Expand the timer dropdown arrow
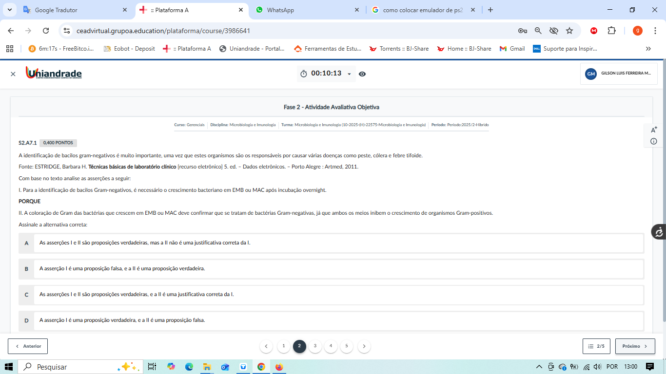The image size is (666, 374). tap(349, 74)
